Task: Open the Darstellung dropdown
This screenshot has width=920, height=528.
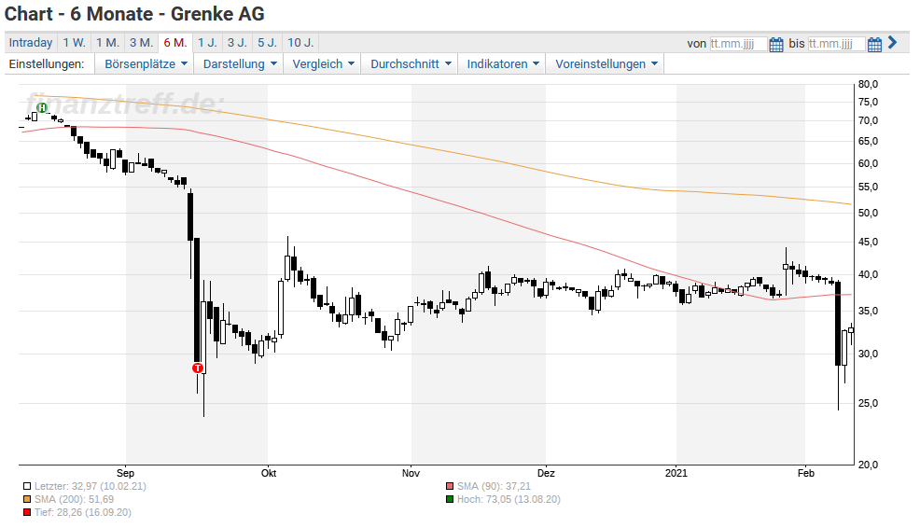Action: (240, 64)
